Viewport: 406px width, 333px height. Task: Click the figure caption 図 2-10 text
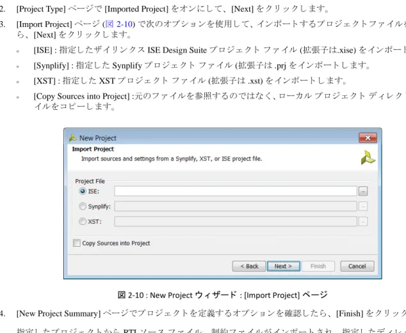[x=223, y=295]
